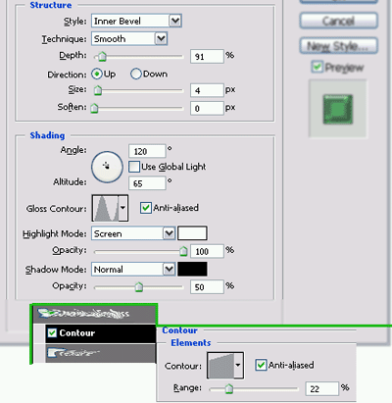This screenshot has width=392, height=403.
Task: Select the Down direction radio button
Action: click(x=136, y=74)
